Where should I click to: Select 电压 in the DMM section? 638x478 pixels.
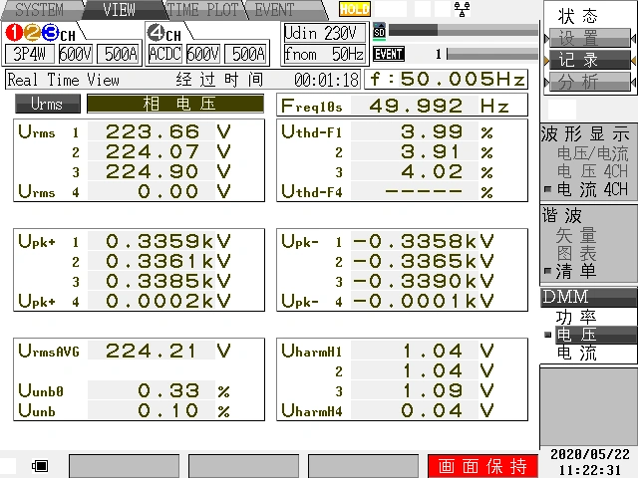576,335
